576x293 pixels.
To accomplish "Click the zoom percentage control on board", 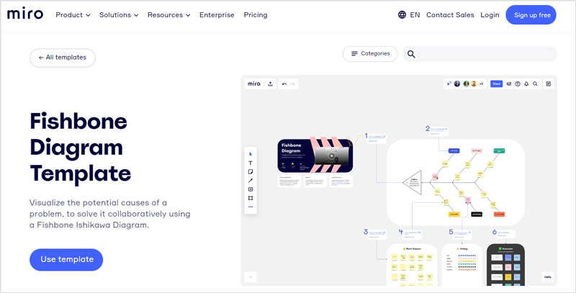I will pos(547,277).
